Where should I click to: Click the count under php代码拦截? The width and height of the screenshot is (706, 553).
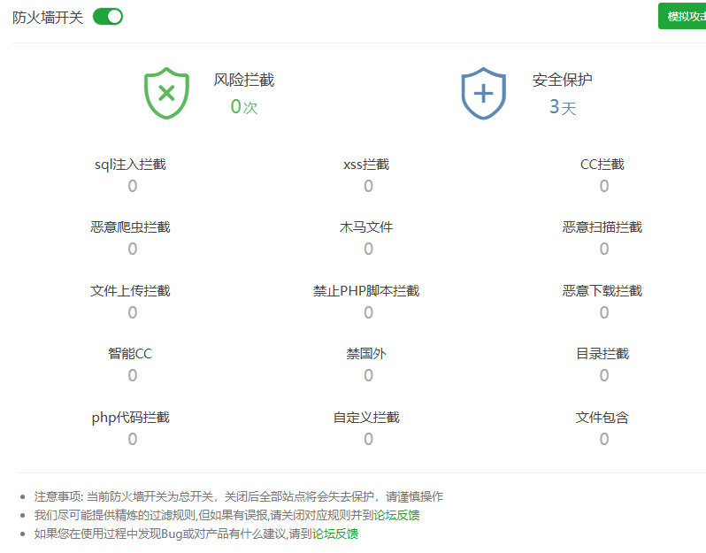click(x=133, y=439)
